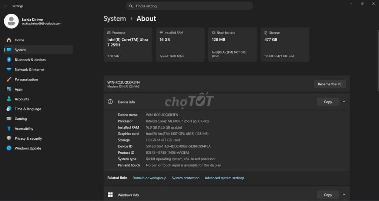Click the System monitor icon in sidebar
The height and width of the screenshot is (201, 379).
click(x=9, y=50)
